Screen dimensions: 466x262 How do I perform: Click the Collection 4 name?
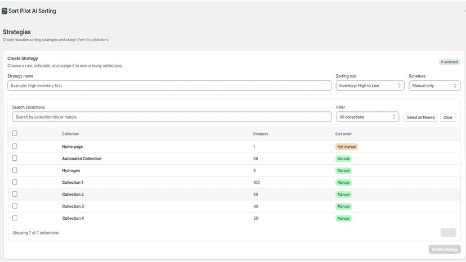point(73,218)
